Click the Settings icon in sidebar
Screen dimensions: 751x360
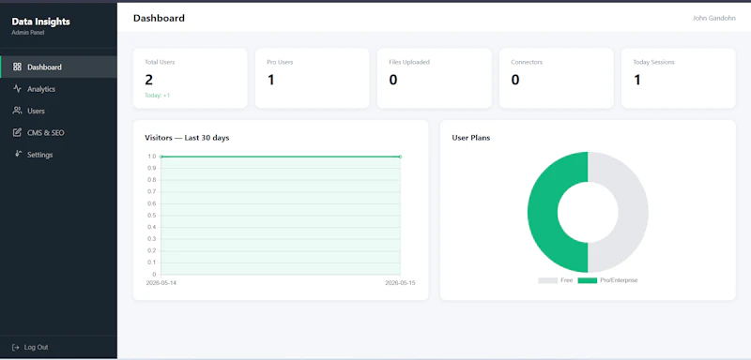[x=18, y=154]
